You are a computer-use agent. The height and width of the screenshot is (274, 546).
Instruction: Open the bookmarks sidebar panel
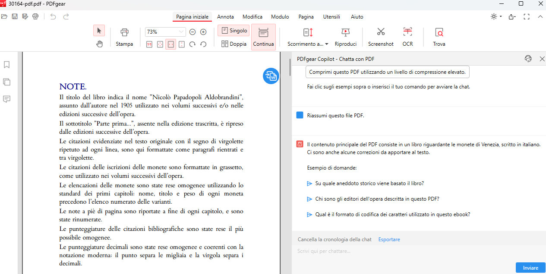(x=6, y=65)
